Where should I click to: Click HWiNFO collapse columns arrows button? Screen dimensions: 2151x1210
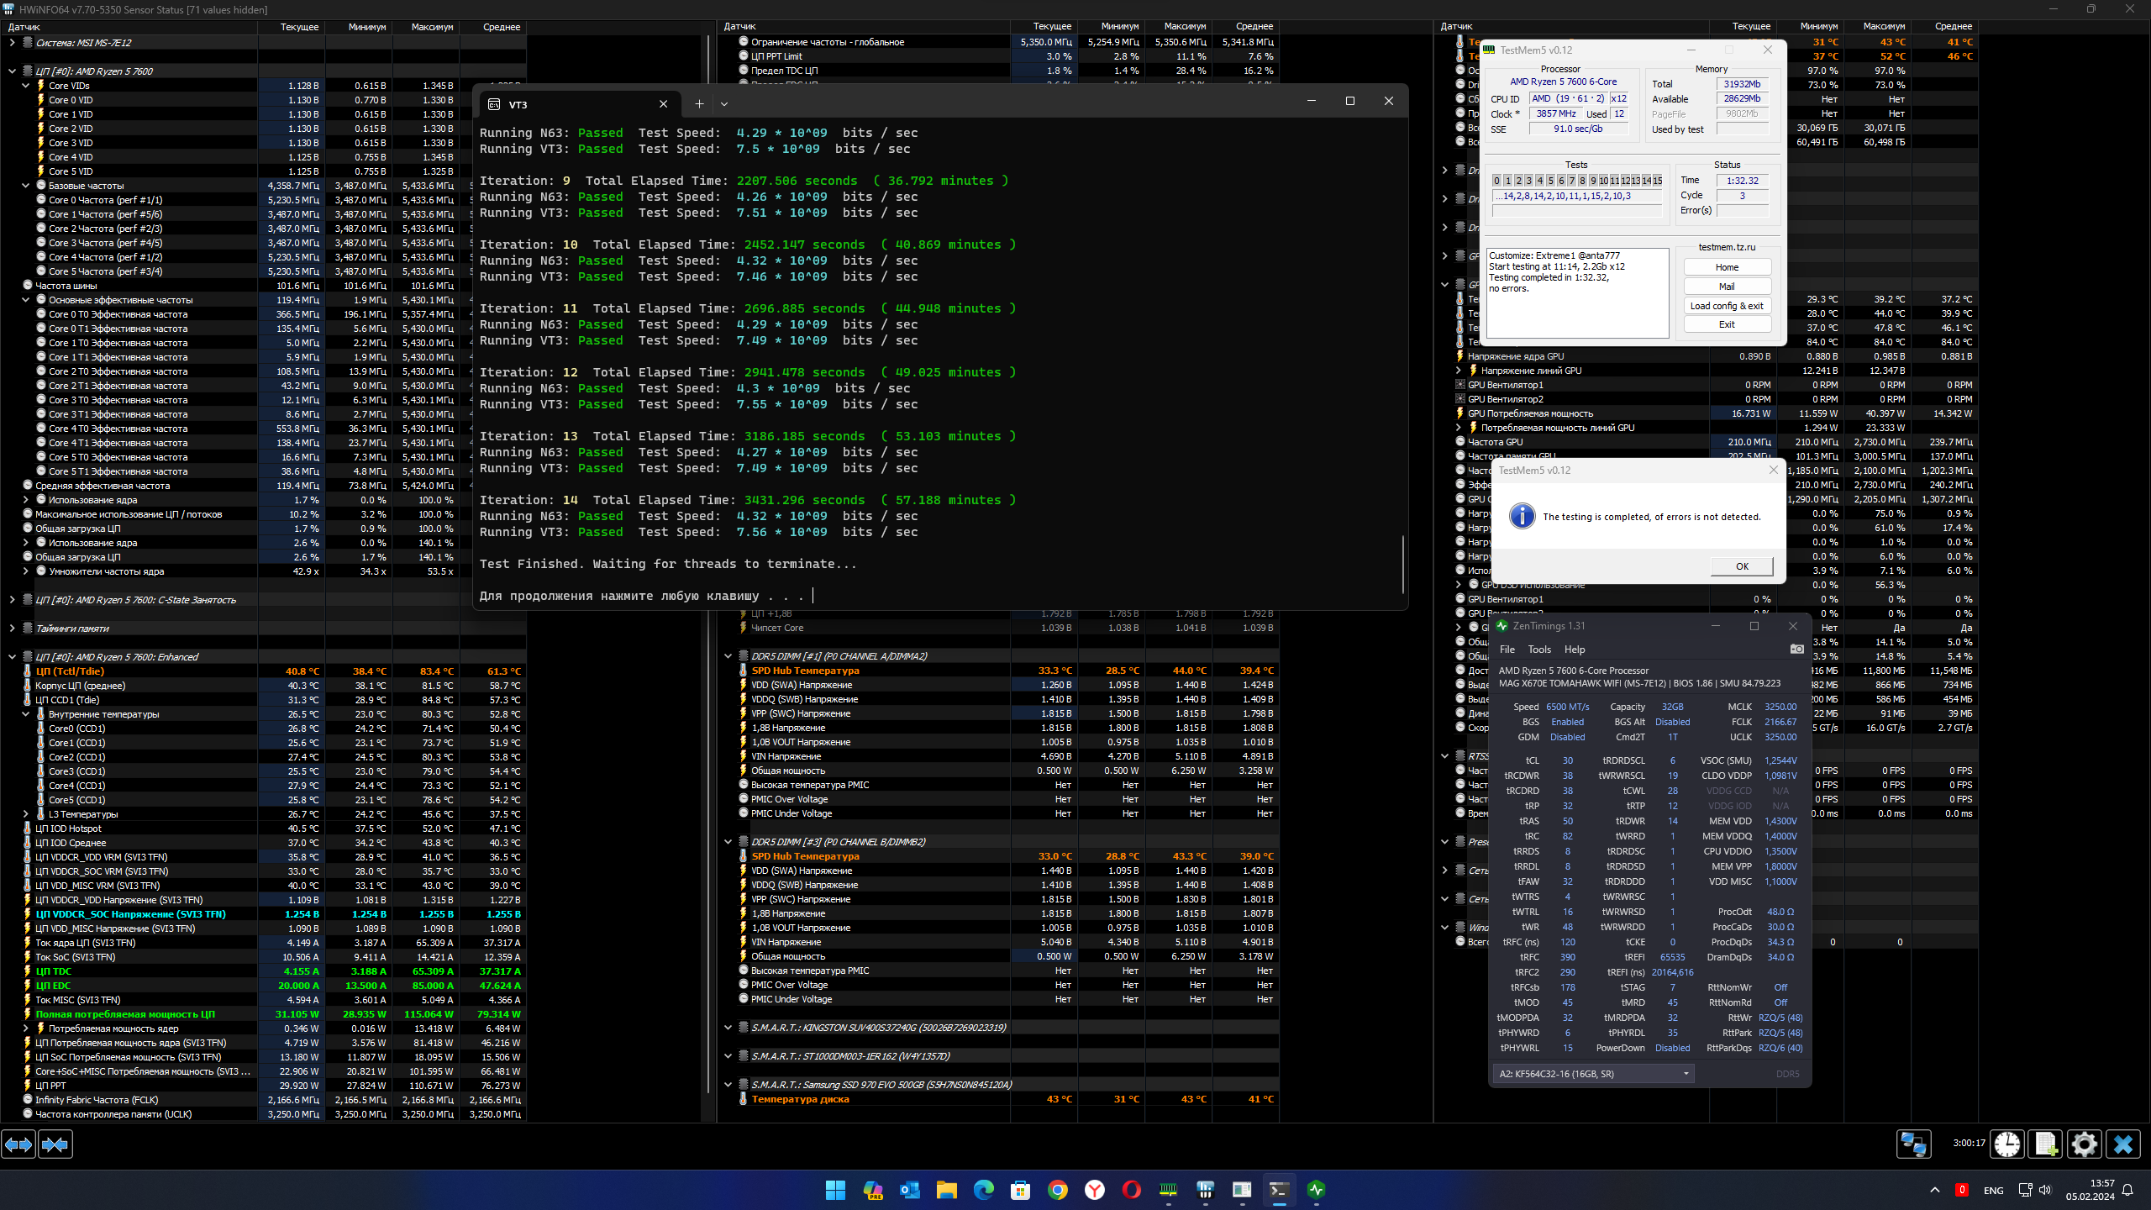[55, 1144]
